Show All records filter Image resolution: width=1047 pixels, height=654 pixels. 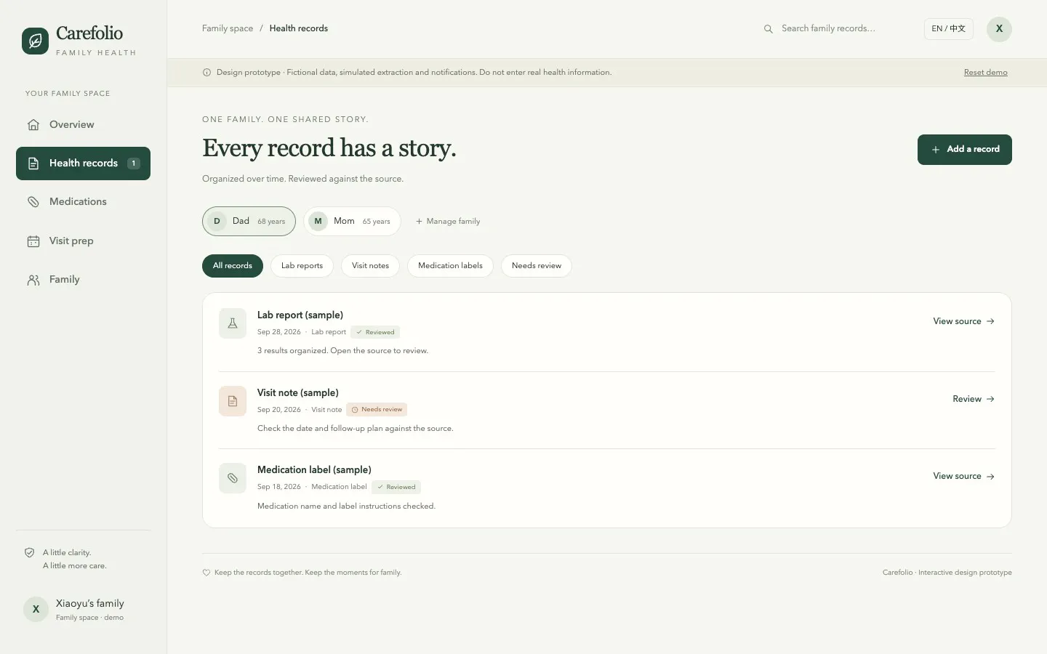233,266
